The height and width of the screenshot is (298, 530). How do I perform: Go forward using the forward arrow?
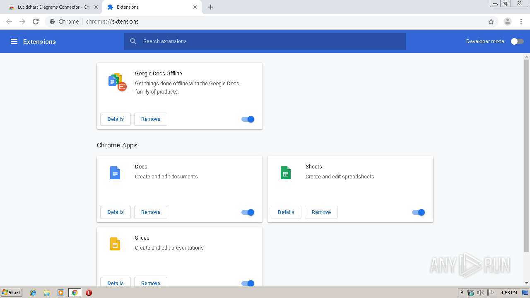(22, 22)
